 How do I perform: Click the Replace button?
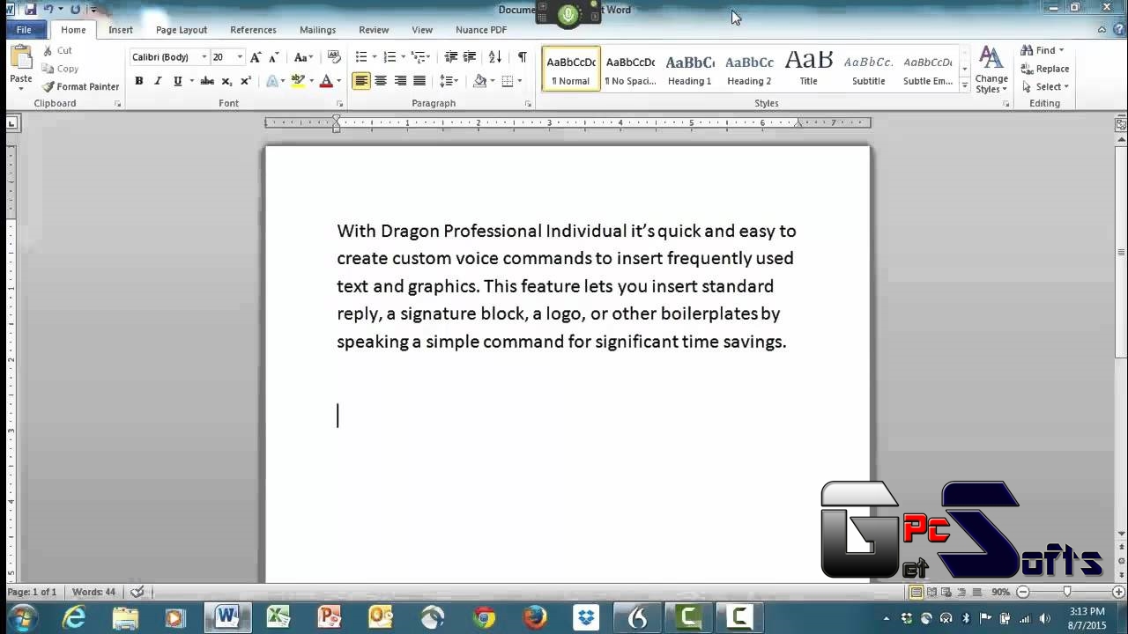(x=1045, y=69)
